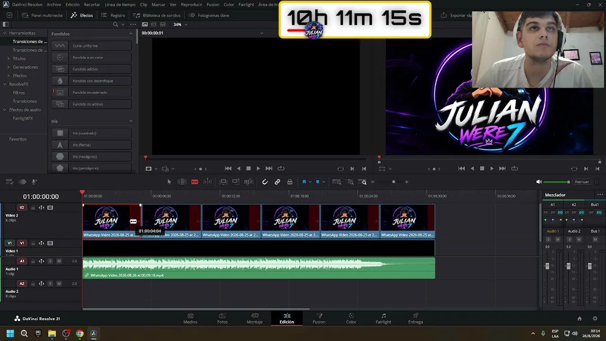
Task: Expand the Títulos tree item
Action: pos(9,59)
